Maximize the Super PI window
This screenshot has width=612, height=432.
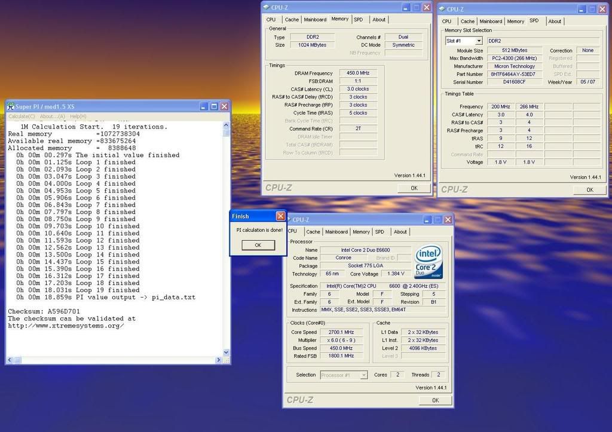[214, 106]
